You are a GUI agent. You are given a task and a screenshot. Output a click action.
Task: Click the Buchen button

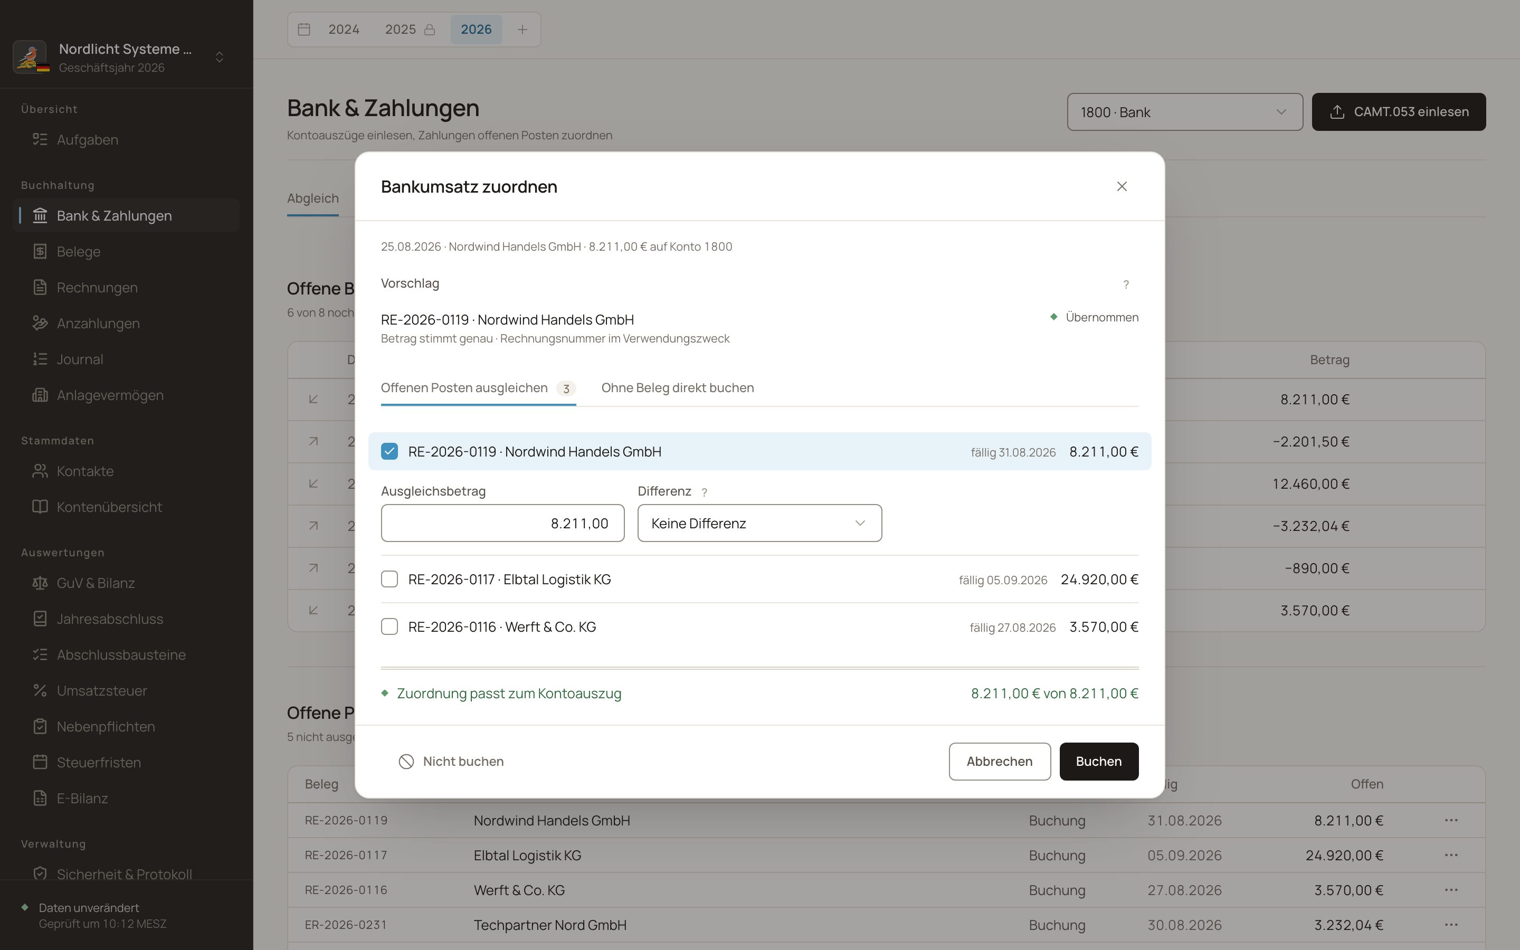point(1098,762)
